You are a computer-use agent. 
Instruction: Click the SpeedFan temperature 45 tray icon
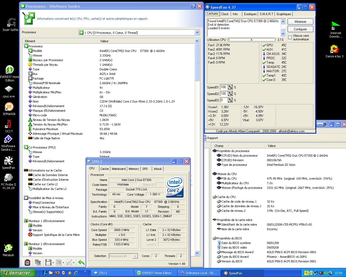click(306, 273)
